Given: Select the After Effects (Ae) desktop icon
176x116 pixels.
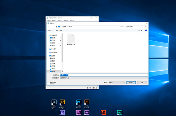Looking at the screenshot, I should pyautogui.click(x=87, y=113).
